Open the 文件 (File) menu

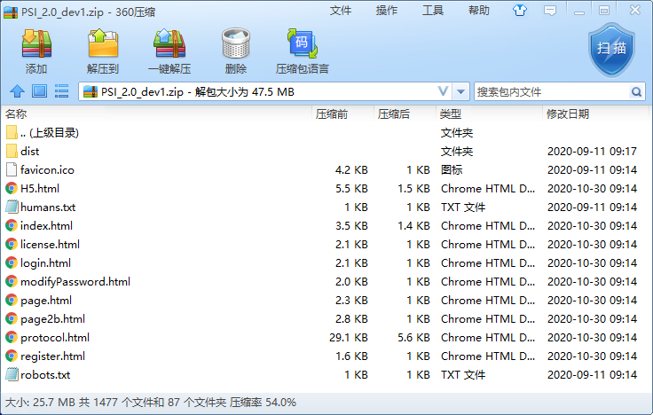click(341, 11)
